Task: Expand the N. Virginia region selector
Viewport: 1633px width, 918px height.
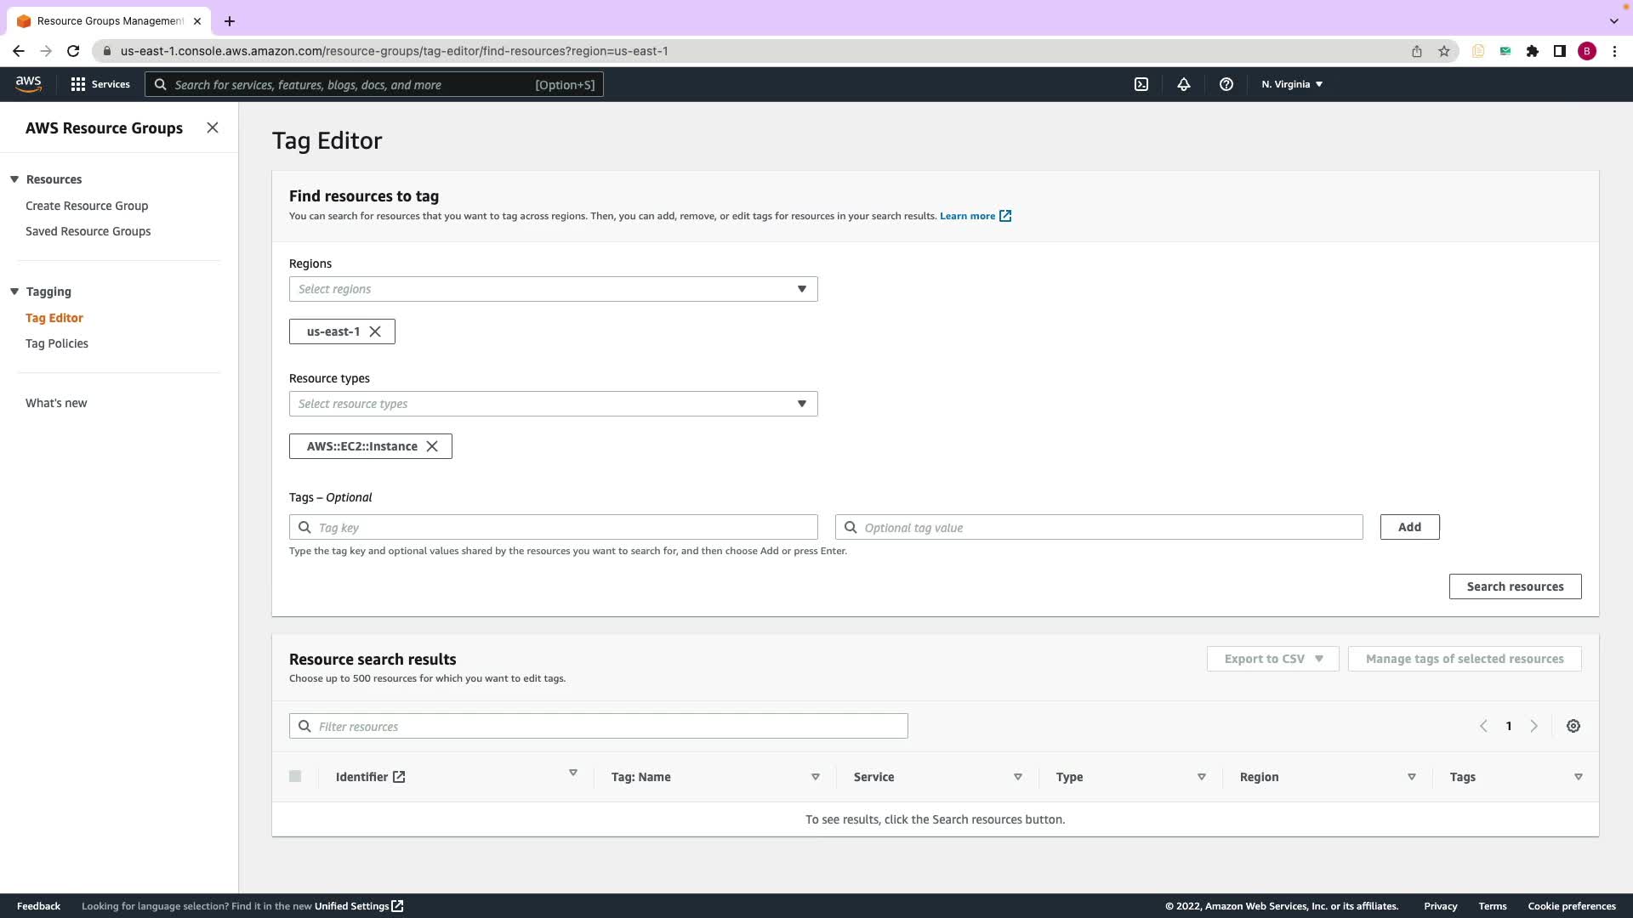Action: (x=1292, y=84)
